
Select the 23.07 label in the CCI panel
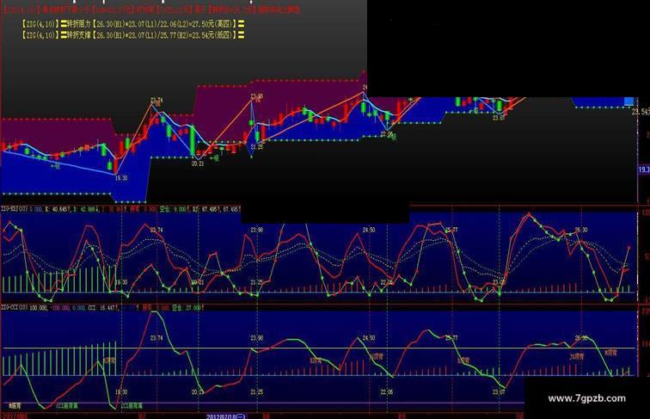tap(499, 392)
